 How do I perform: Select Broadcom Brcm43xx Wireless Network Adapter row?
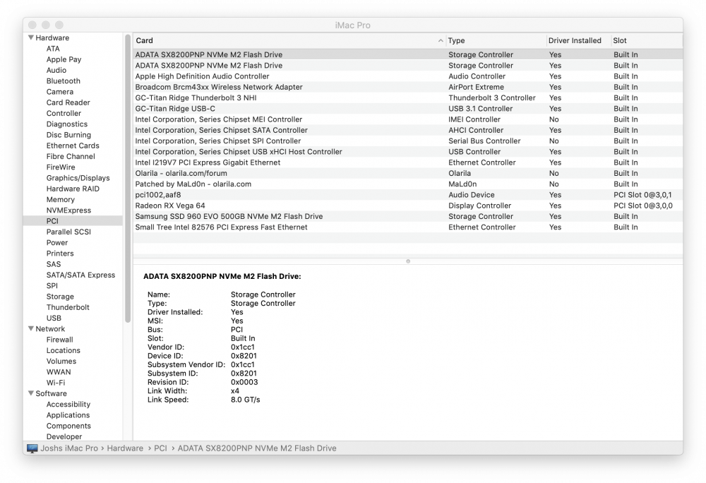coord(408,87)
